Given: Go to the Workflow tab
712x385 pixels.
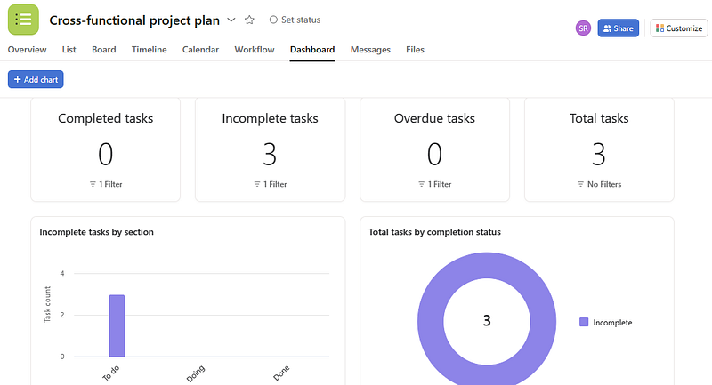Looking at the screenshot, I should click(x=255, y=50).
